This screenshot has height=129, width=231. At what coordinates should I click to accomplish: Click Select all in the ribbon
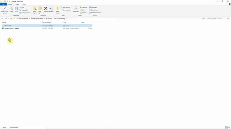pyautogui.click(x=93, y=7)
